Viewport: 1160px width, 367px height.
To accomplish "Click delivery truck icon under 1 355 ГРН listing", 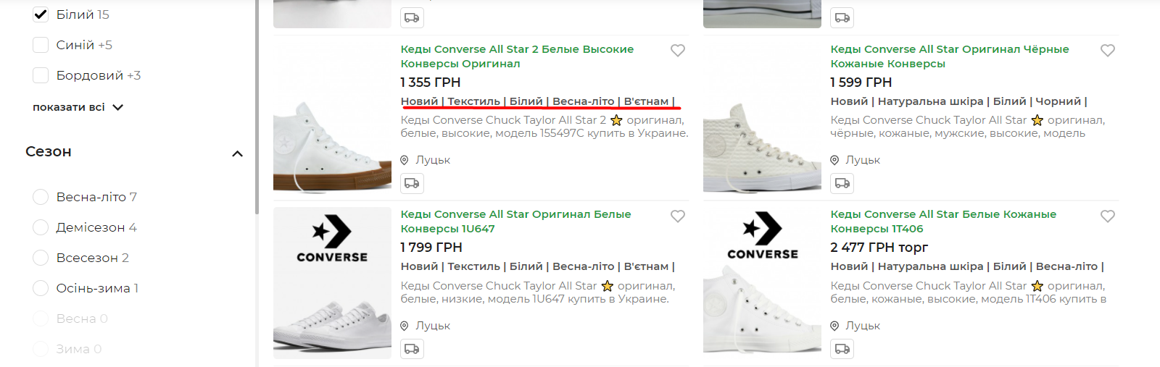I will pos(412,183).
